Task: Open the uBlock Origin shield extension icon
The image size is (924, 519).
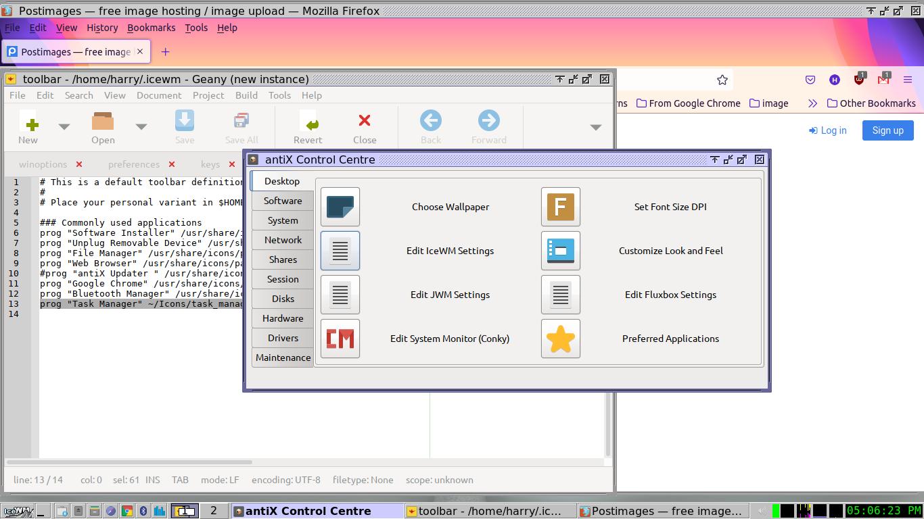Action: click(859, 80)
